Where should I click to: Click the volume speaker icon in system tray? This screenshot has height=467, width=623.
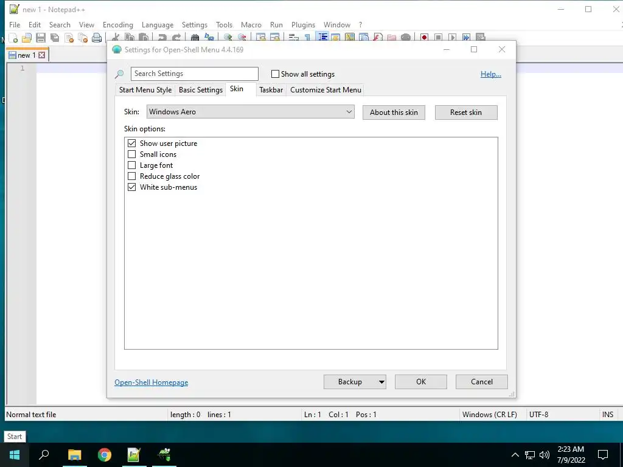tap(545, 455)
